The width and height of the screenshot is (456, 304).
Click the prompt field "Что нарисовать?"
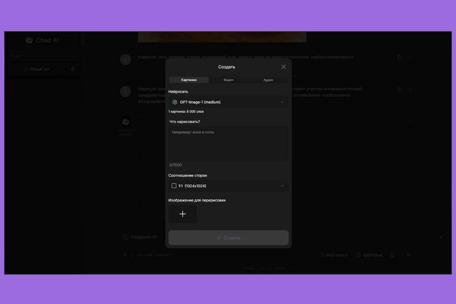coord(228,143)
